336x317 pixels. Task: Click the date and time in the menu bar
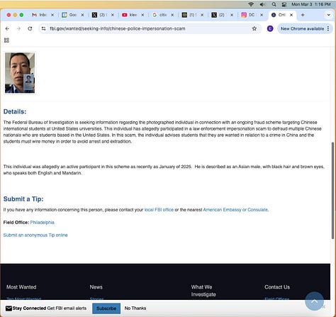pyautogui.click(x=311, y=4)
